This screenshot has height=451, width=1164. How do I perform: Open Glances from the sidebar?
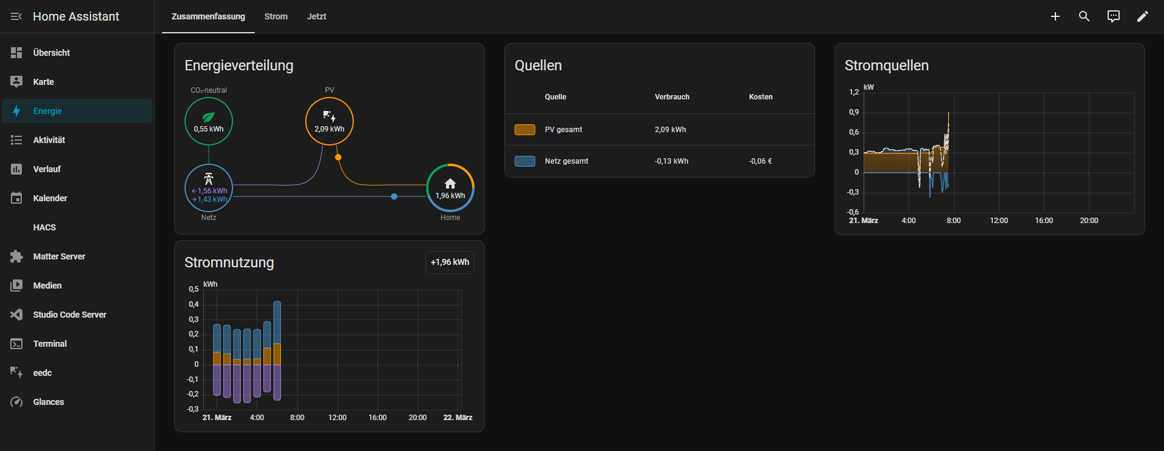click(49, 402)
